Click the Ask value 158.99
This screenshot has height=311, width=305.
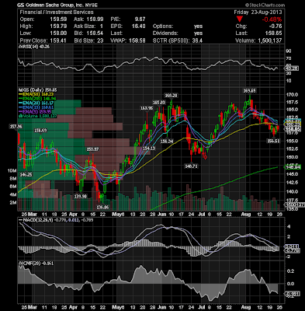(x=95, y=19)
